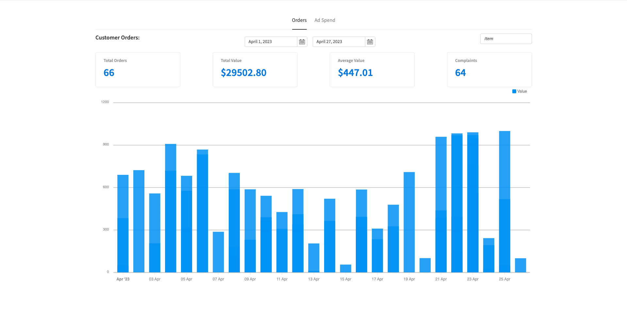
Task: Select the 05 Apr bar in chart
Action: [187, 224]
